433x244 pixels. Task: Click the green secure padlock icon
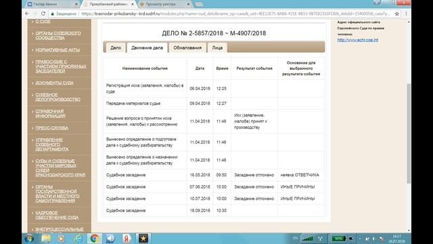point(53,14)
